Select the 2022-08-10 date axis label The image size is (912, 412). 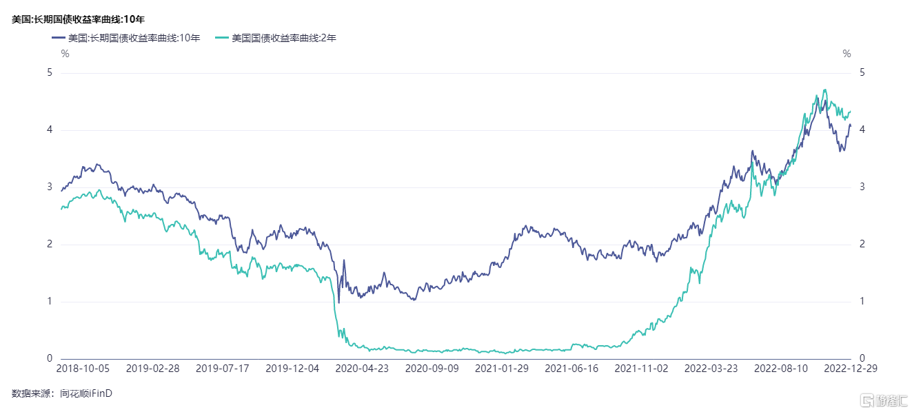click(x=780, y=369)
